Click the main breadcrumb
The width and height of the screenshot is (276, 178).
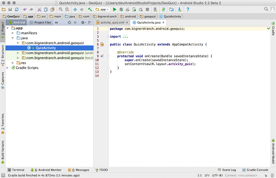coord(55,17)
